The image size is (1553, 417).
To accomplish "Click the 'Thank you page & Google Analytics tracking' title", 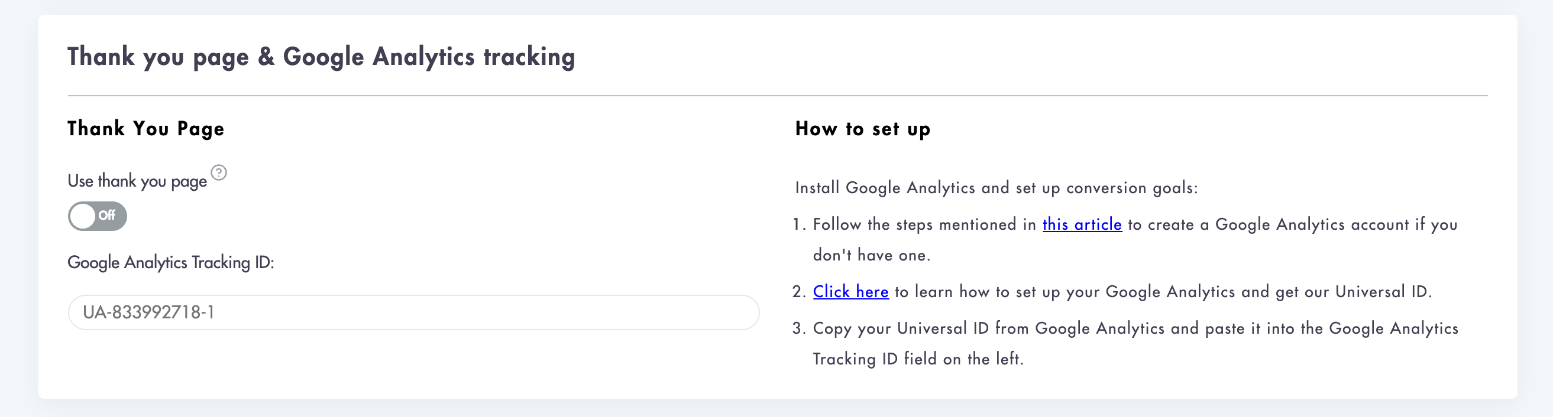I will coord(321,57).
